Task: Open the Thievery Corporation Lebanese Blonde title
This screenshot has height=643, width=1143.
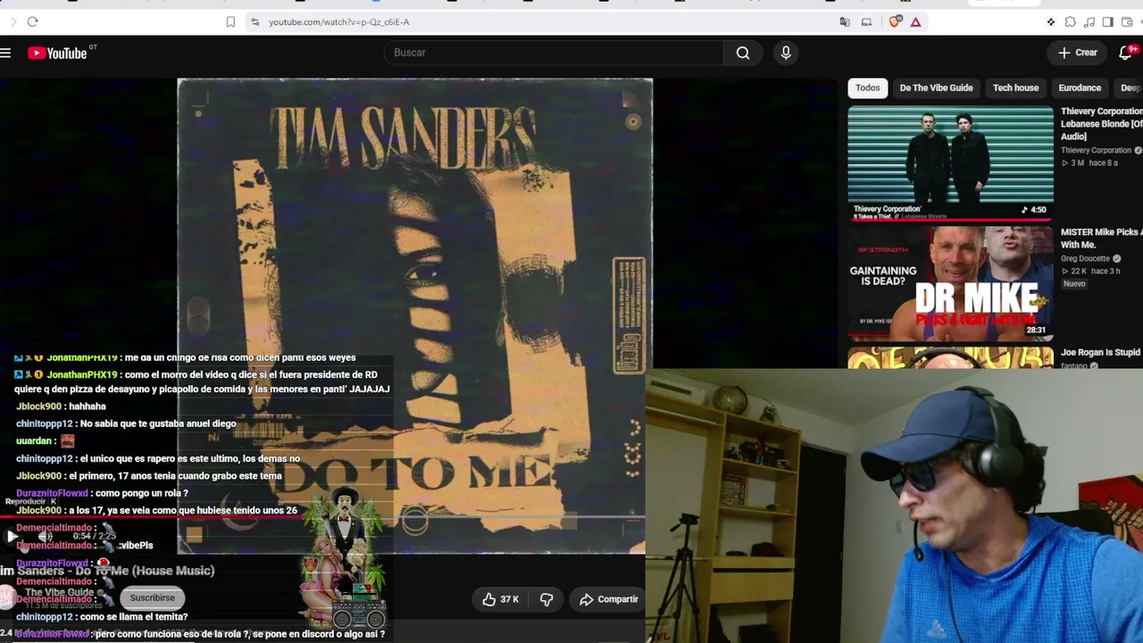Action: (x=1102, y=124)
